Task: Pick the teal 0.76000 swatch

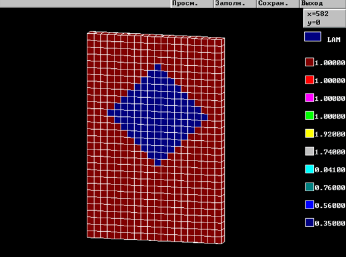Action: [x=310, y=187]
